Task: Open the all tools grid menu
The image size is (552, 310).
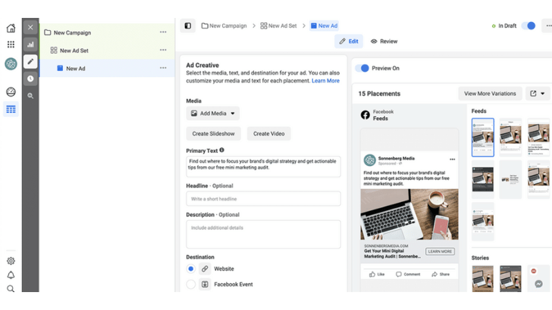Action: (x=11, y=44)
